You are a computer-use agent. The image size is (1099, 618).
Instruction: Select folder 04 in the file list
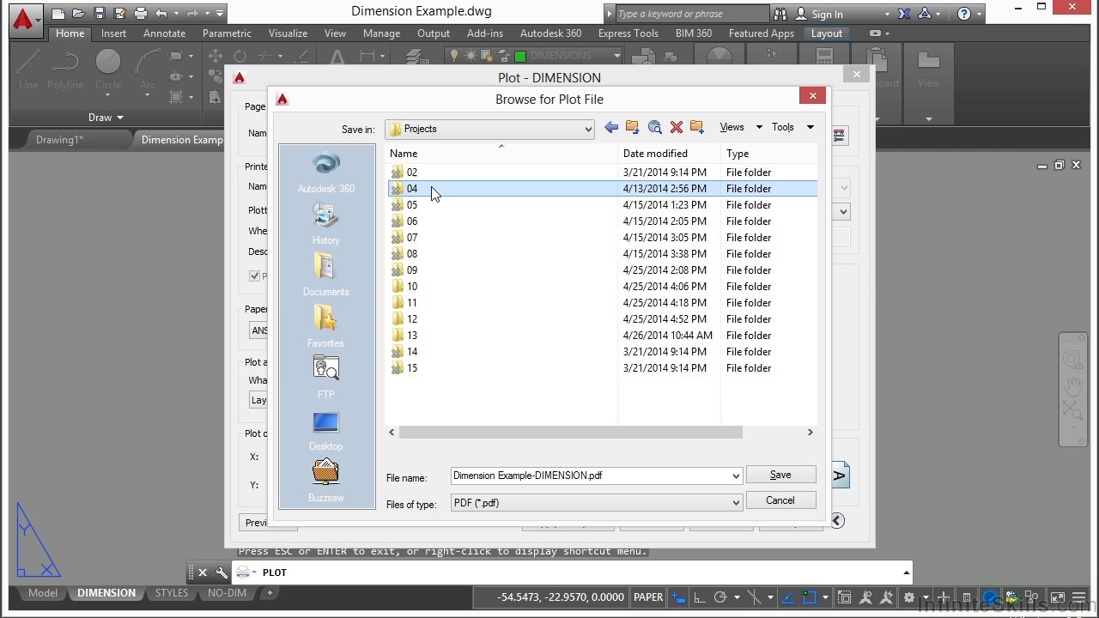coord(601,189)
